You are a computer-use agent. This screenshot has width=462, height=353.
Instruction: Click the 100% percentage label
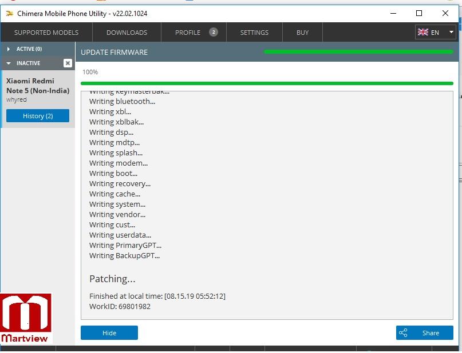point(90,72)
